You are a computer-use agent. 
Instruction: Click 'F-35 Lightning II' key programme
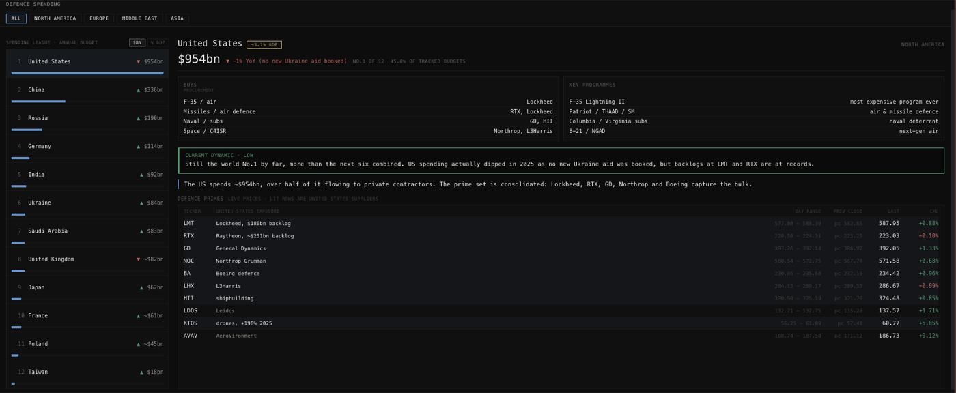754,102
